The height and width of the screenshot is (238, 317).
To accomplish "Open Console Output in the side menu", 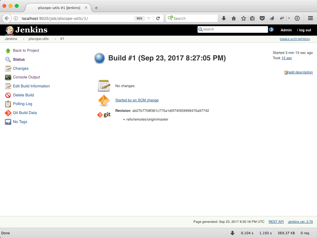I will 27,77.
